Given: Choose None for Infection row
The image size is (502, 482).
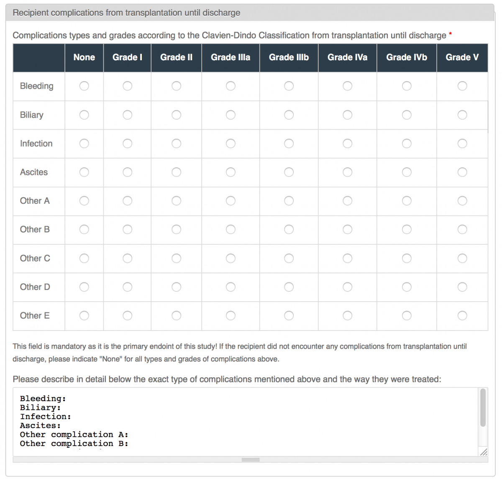Looking at the screenshot, I should coord(84,144).
